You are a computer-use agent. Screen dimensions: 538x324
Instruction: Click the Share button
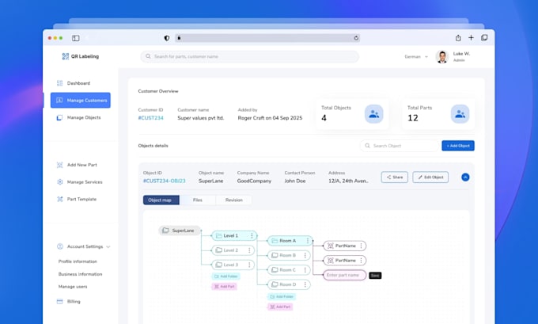coord(395,177)
